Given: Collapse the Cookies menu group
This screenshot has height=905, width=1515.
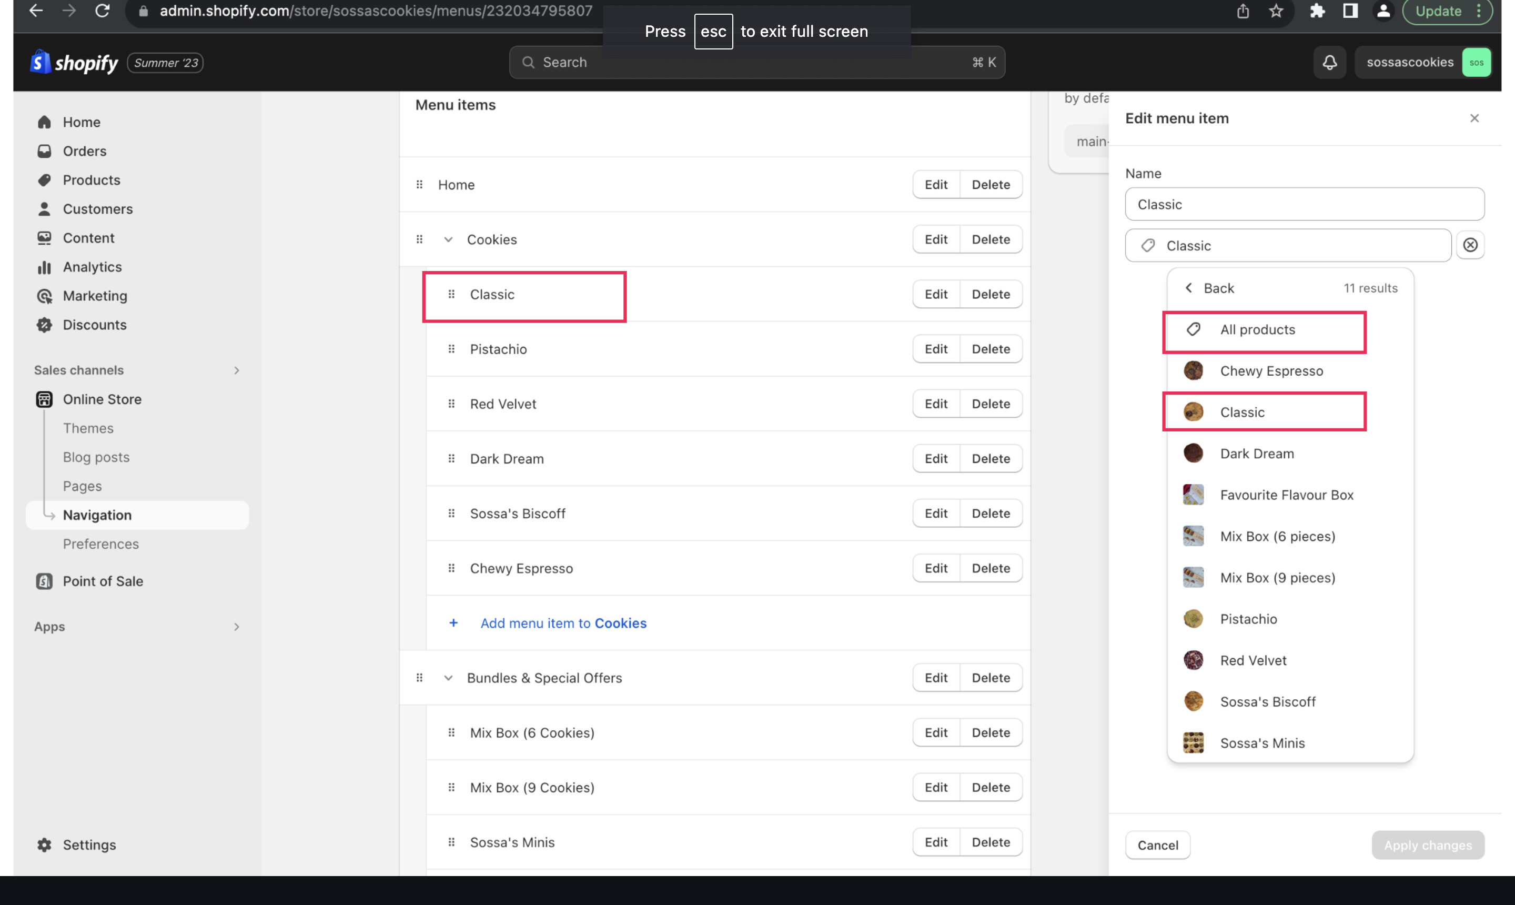Looking at the screenshot, I should pos(448,239).
